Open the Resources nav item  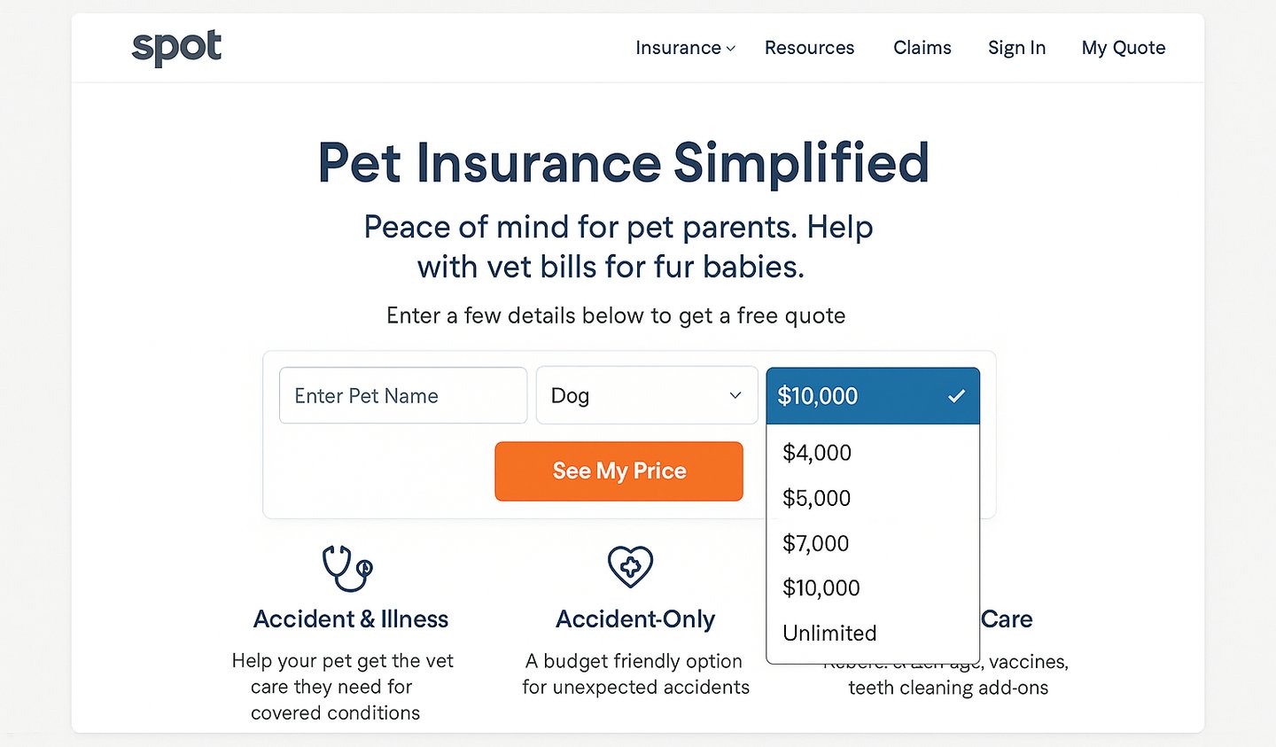click(x=809, y=48)
